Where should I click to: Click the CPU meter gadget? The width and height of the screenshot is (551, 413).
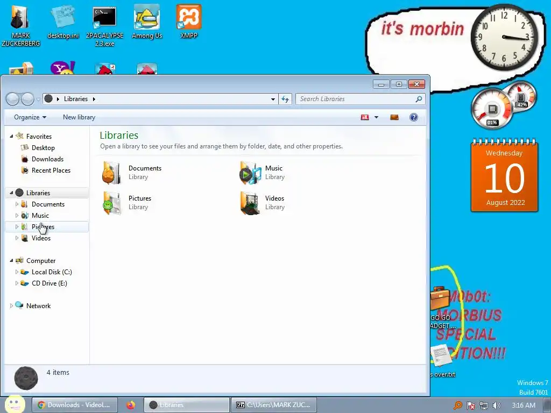(x=492, y=108)
